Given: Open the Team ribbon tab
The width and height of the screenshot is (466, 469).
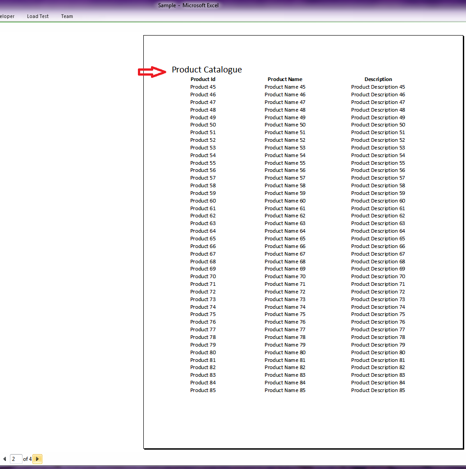Looking at the screenshot, I should point(67,16).
